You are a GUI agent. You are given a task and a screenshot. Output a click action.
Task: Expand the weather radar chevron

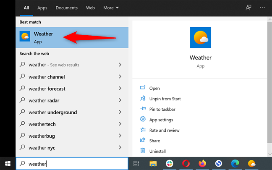(120, 100)
